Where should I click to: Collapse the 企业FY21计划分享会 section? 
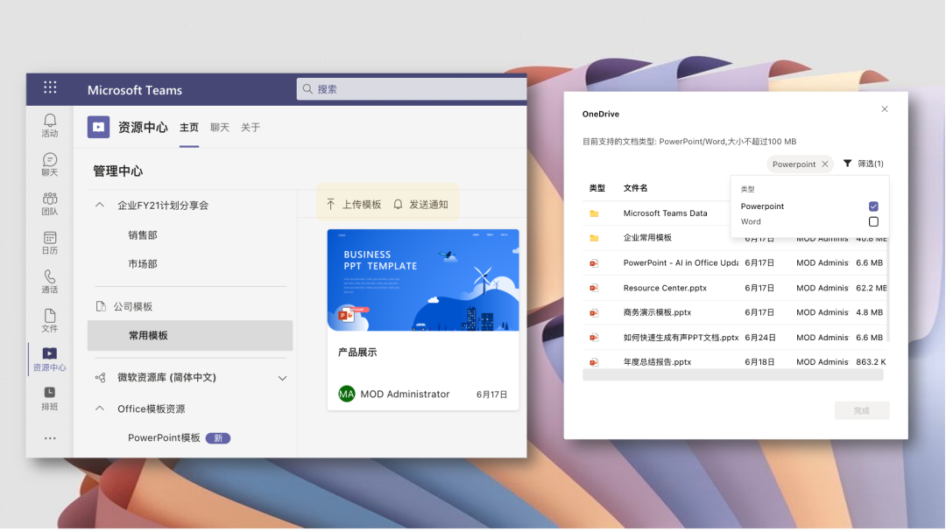(x=100, y=205)
